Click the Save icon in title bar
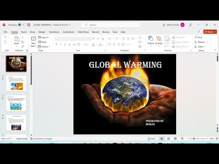Image resolution: width=219 pixels, height=164 pixels. point(29,25)
